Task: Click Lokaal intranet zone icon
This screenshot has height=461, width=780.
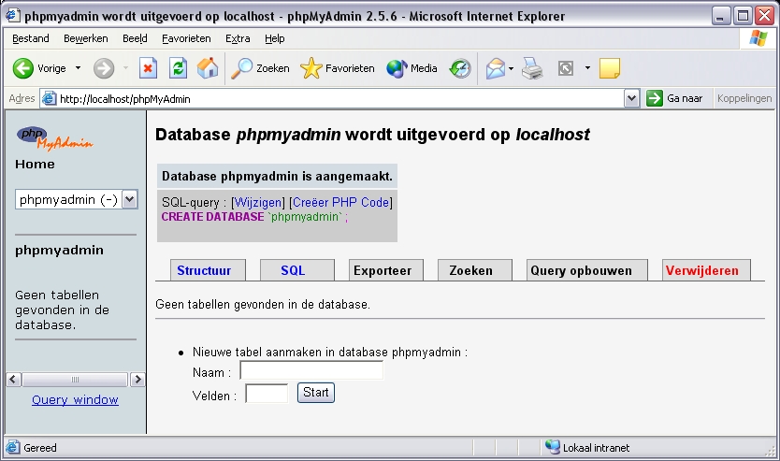Action: click(x=552, y=447)
